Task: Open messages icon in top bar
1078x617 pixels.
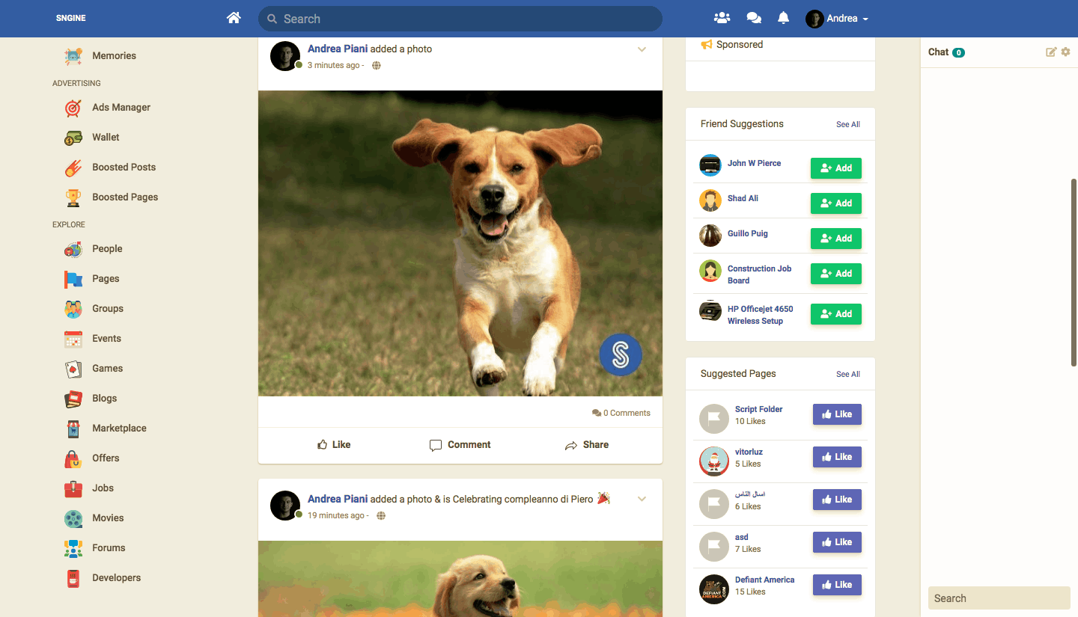Action: pyautogui.click(x=754, y=18)
